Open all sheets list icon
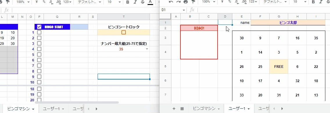 point(182,109)
